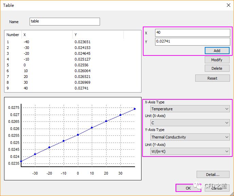Click the Name input field

[65, 21]
